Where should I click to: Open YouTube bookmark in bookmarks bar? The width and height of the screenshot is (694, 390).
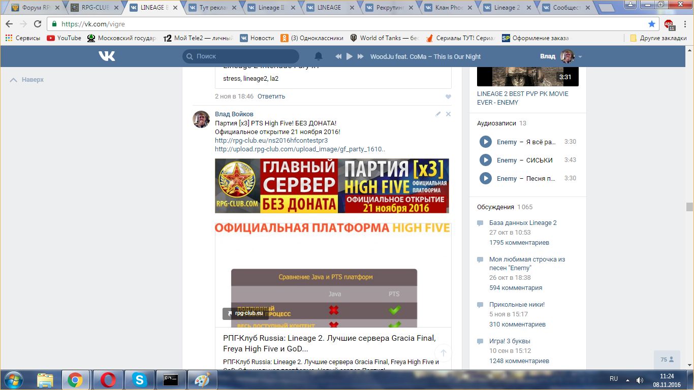pyautogui.click(x=64, y=38)
